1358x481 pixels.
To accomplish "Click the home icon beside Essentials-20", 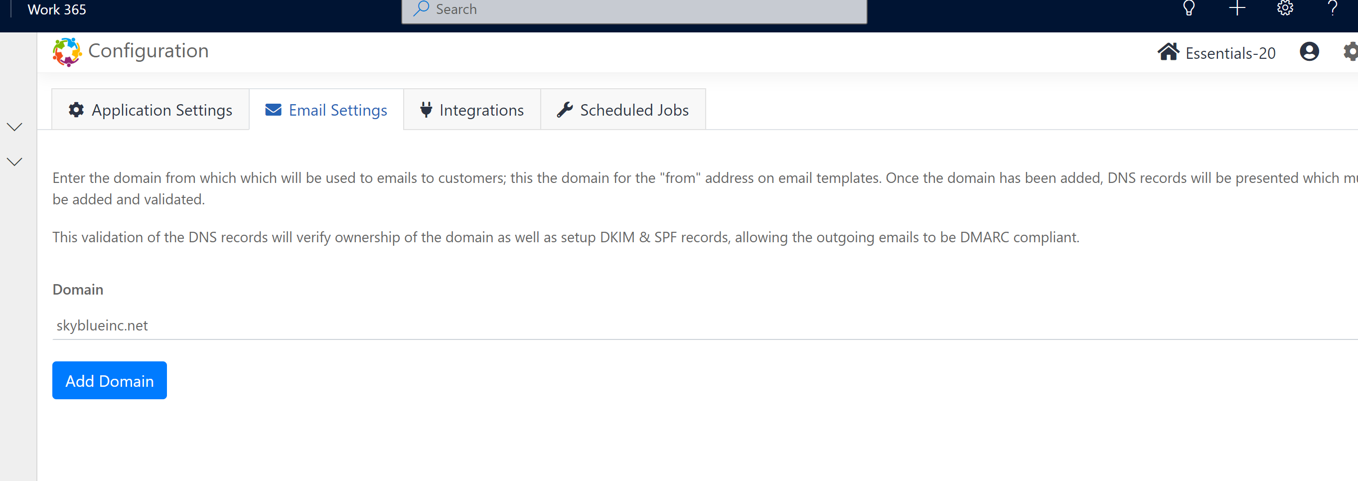I will [x=1168, y=52].
